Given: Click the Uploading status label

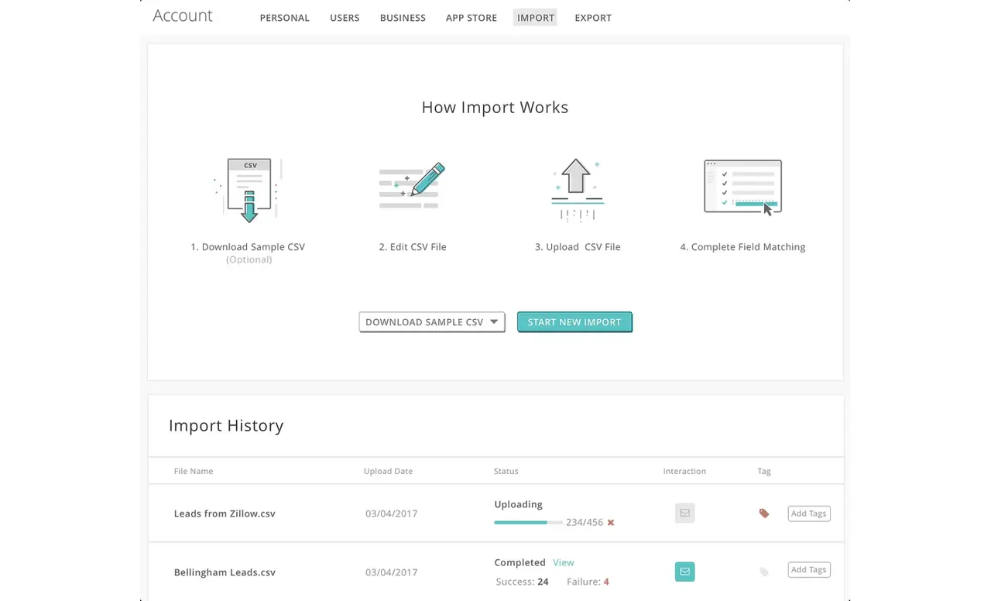Looking at the screenshot, I should pyautogui.click(x=518, y=504).
